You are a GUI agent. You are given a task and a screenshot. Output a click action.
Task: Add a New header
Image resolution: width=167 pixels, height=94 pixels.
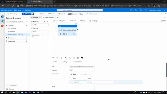(73, 74)
